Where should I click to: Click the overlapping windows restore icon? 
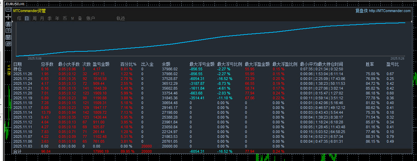[8, 44]
